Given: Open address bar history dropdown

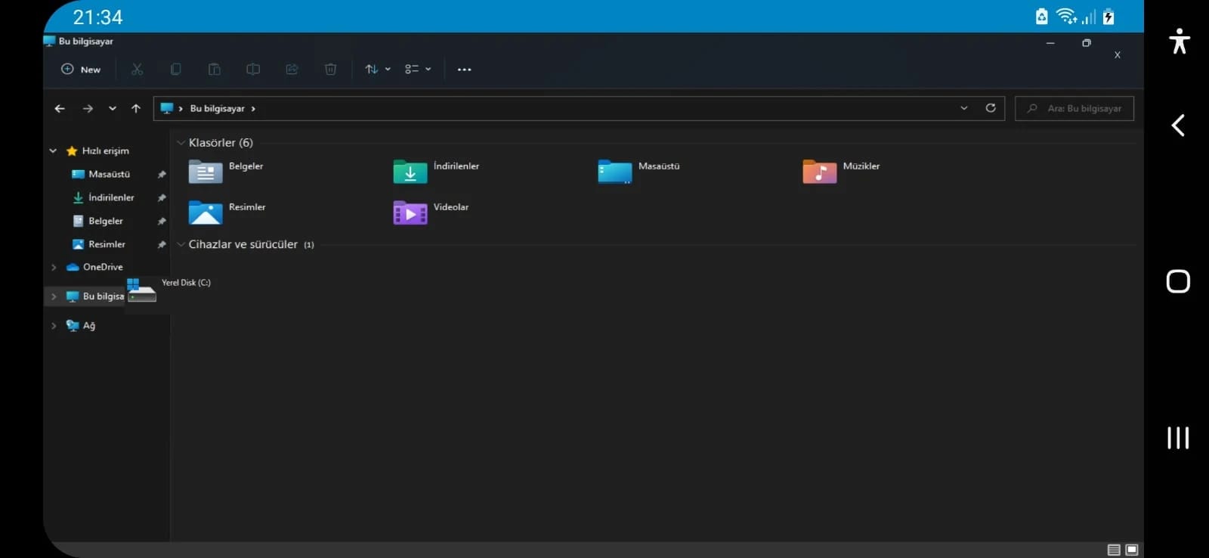Looking at the screenshot, I should pos(964,108).
